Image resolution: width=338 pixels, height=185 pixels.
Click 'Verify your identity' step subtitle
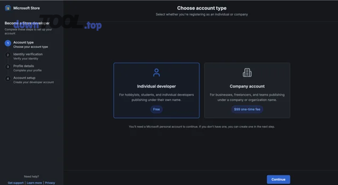point(26,59)
